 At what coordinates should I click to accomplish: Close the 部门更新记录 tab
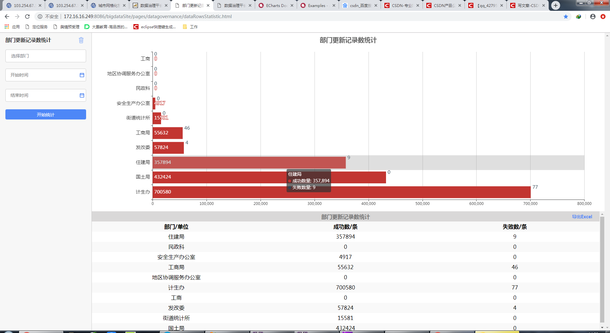[x=208, y=5]
